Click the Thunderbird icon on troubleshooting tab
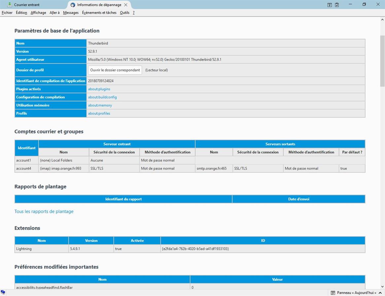Viewport: 385px width, 296px height. coord(73,5)
